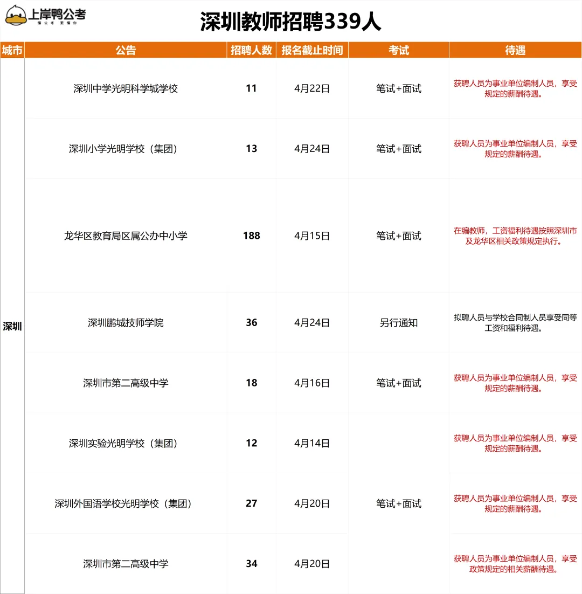Click the deadline 4月14日
Viewport: 582px width, 594px height.
coord(312,443)
